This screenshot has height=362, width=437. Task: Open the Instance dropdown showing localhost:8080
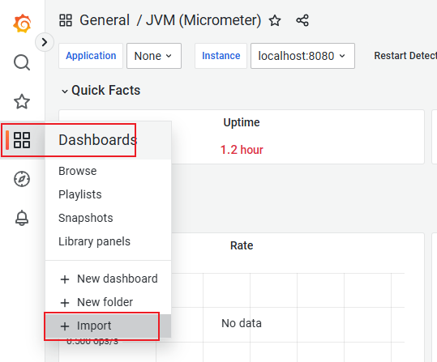click(302, 56)
